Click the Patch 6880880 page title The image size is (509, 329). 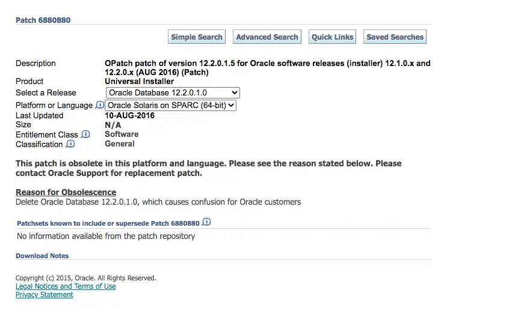pyautogui.click(x=43, y=20)
